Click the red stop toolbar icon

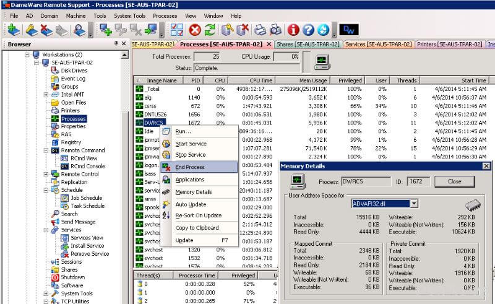click(195, 30)
